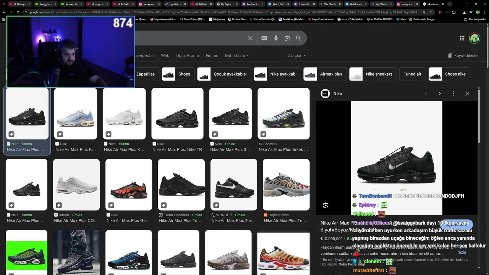489x275 pixels.
Task: Click the product tag icon on Barçın thumbnail
Action: (58, 205)
